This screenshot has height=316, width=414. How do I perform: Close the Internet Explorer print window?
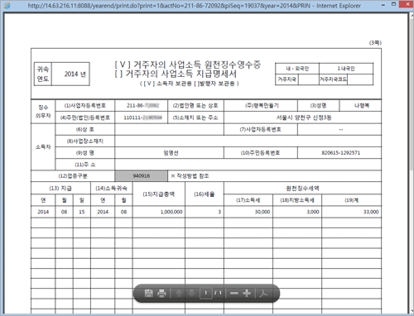(x=407, y=4)
